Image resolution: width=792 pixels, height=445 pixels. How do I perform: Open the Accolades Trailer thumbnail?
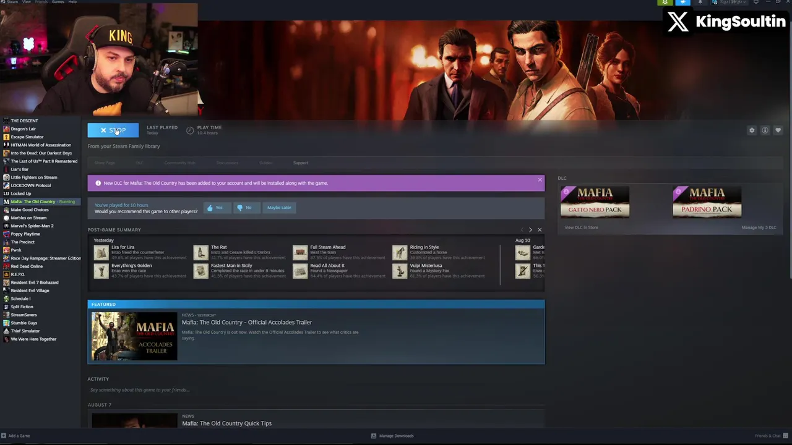click(x=134, y=336)
